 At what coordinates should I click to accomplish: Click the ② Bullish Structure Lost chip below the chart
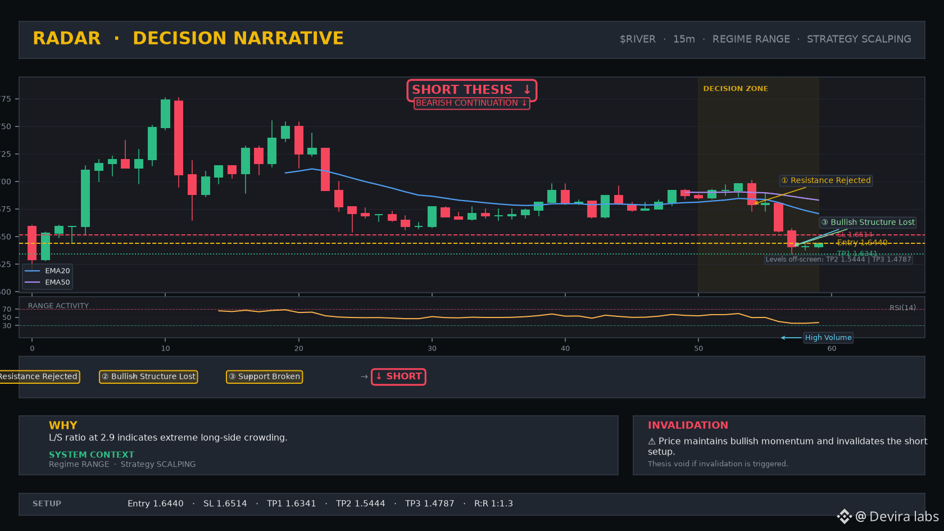point(148,376)
